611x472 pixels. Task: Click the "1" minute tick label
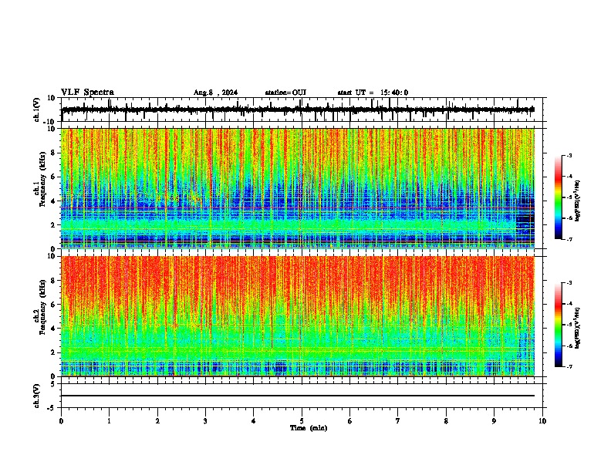point(110,421)
